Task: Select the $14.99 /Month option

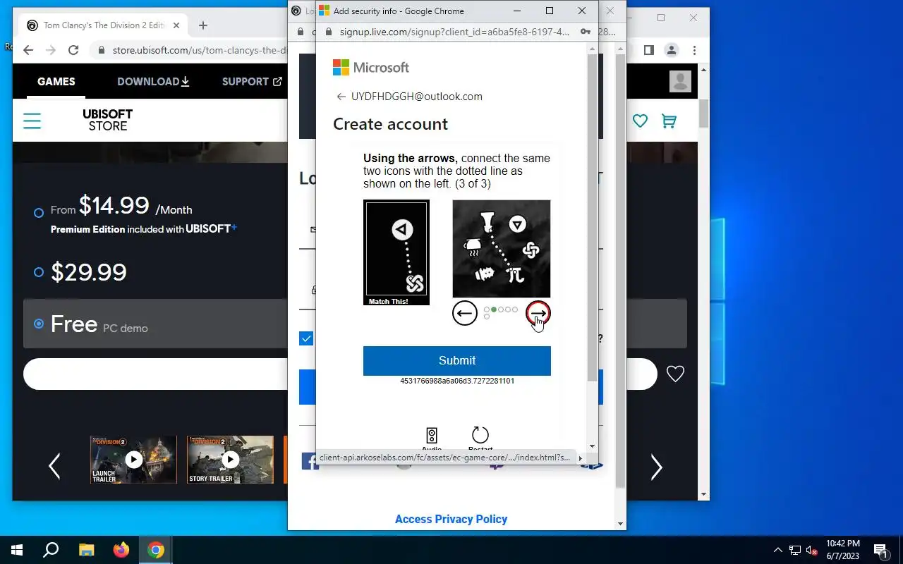Action: [x=39, y=212]
